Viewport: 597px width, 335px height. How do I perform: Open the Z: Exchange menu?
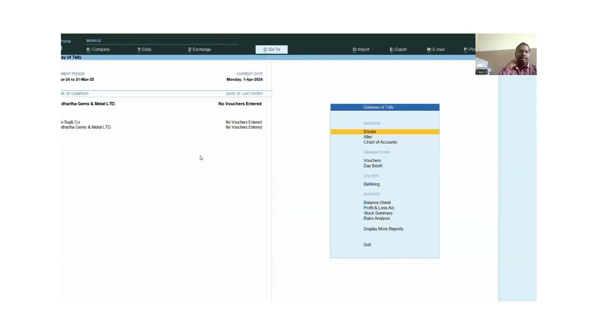tap(200, 49)
